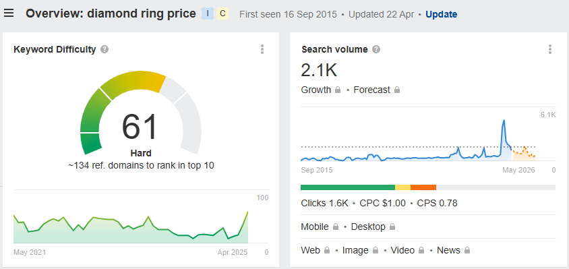The height and width of the screenshot is (269, 569).
Task: Click the Keyword Difficulty help question mark
Action: pyautogui.click(x=104, y=49)
